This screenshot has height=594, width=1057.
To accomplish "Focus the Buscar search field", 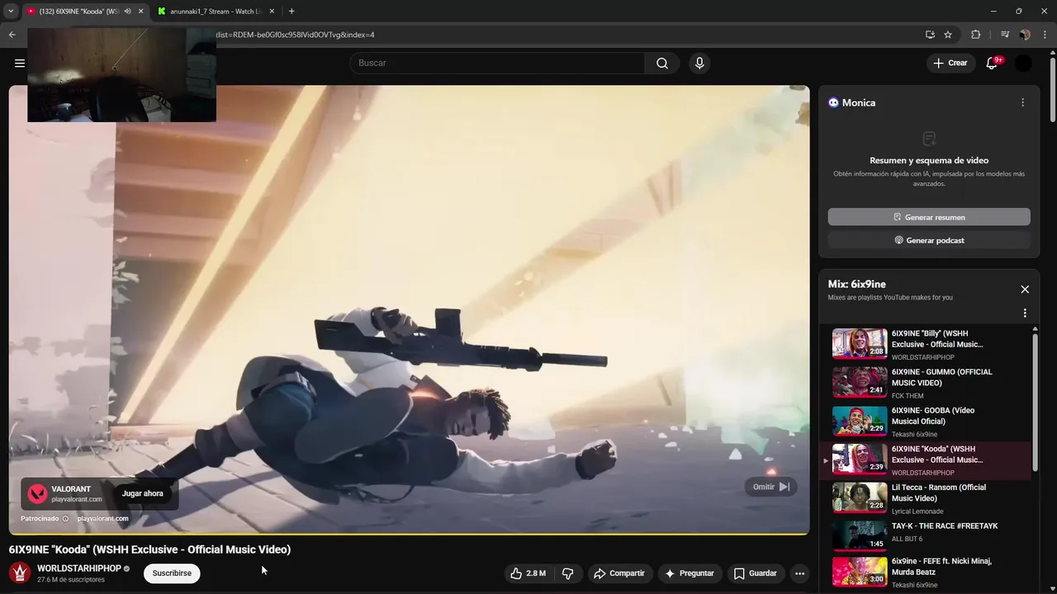I will point(497,63).
